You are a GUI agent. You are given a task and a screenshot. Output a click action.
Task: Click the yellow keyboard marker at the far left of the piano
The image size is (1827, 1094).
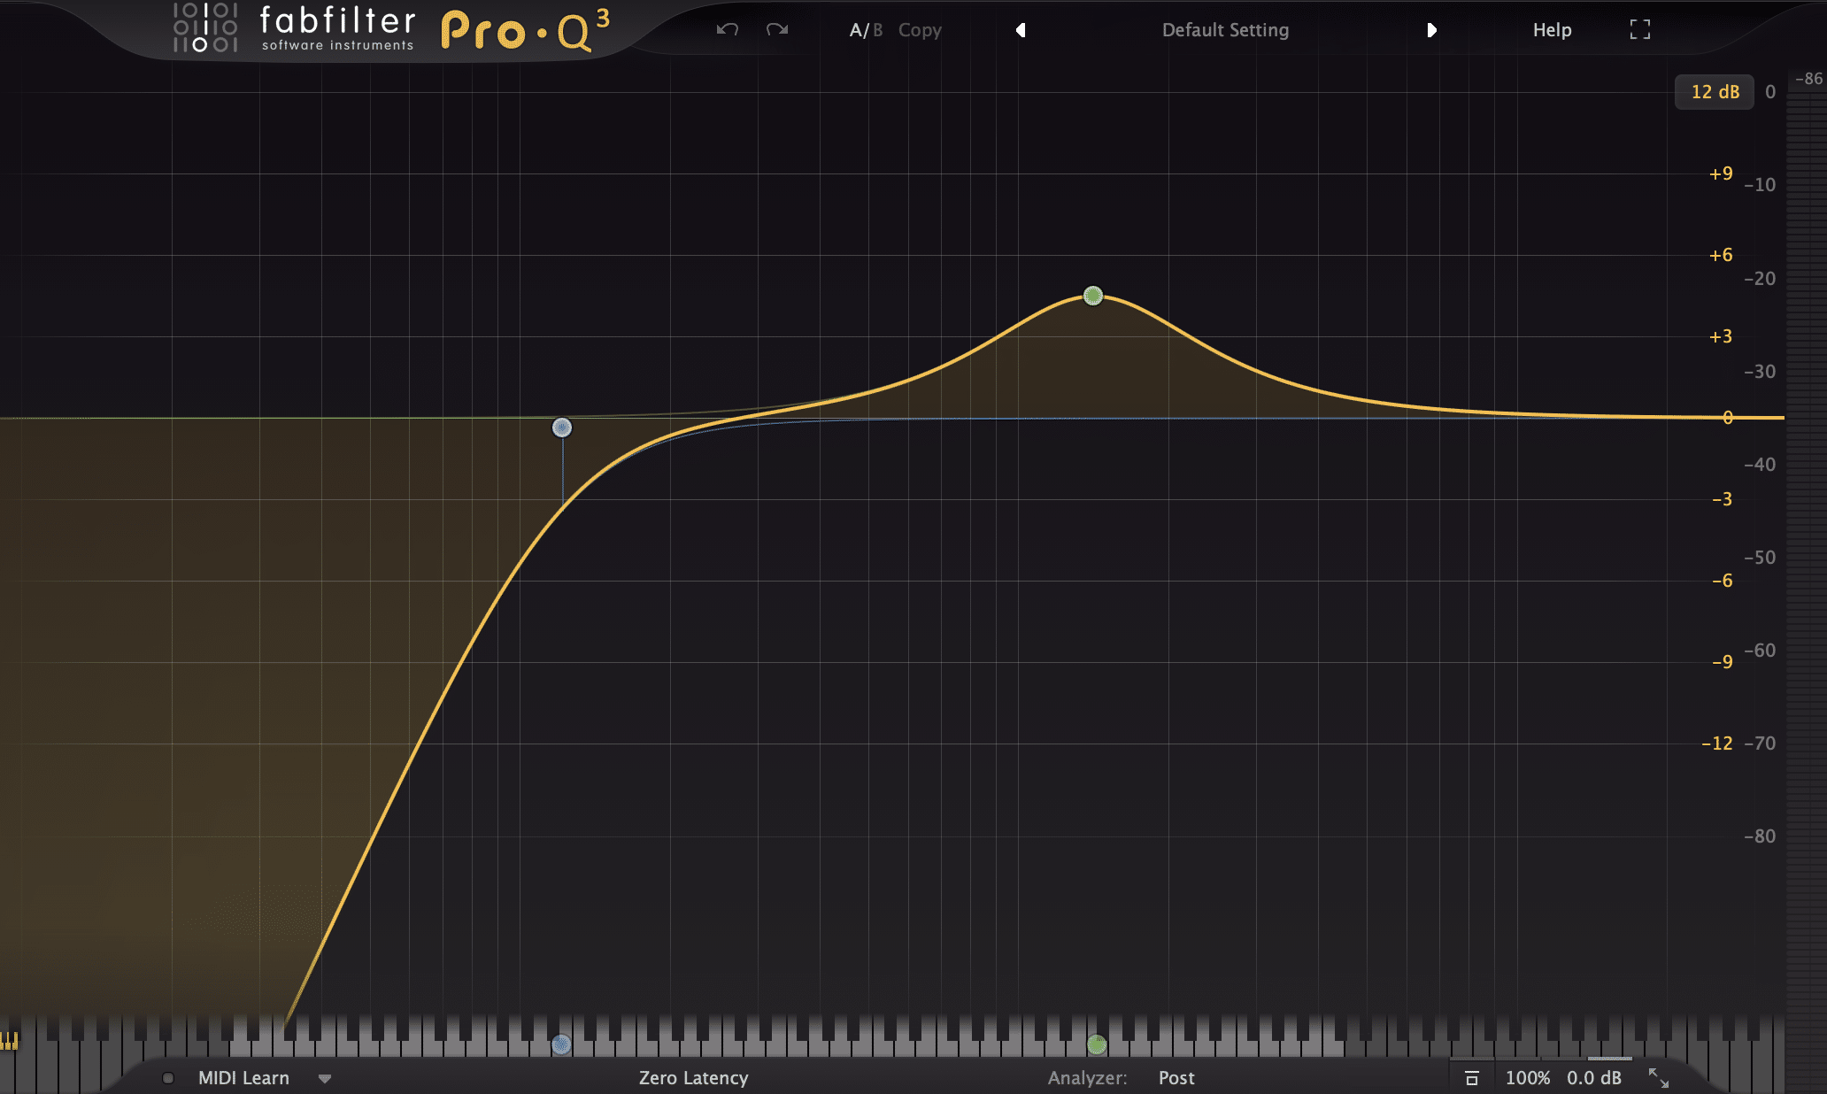coord(9,1040)
